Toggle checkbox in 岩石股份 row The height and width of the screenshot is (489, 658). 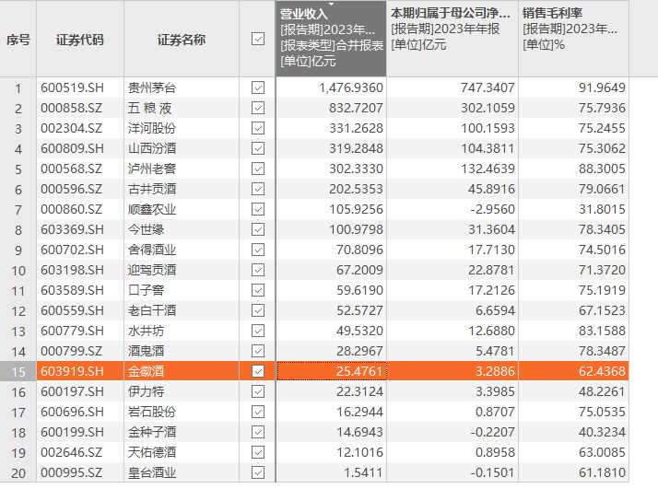click(258, 412)
